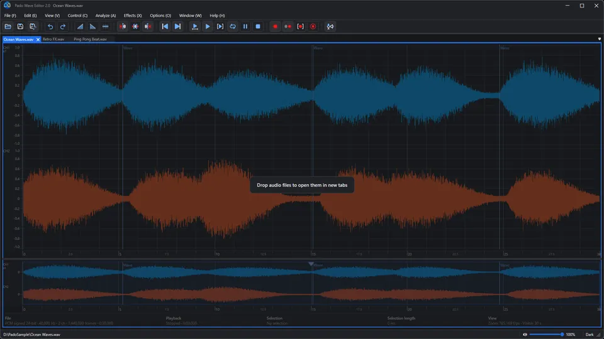Apply the Fade Out ramp tool

[x=92, y=26]
